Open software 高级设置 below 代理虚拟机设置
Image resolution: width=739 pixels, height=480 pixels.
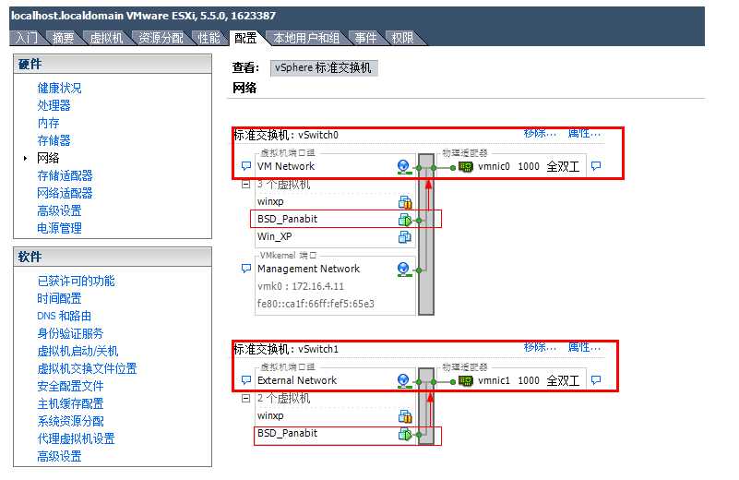pos(59,456)
